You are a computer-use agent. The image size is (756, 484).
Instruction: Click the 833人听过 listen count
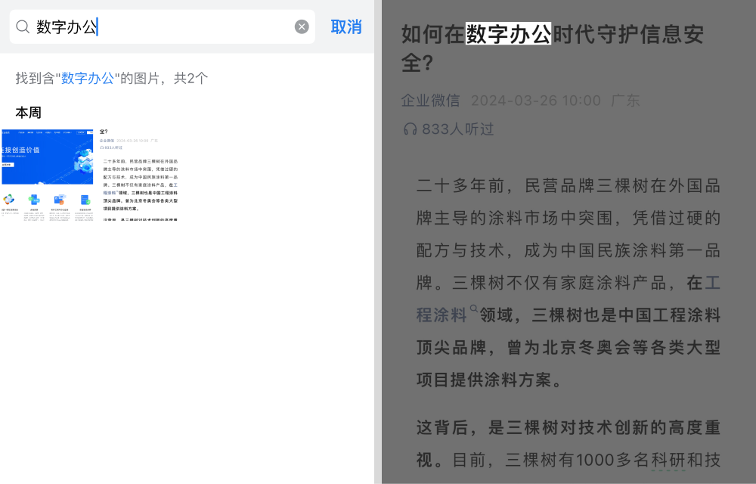coord(457,129)
